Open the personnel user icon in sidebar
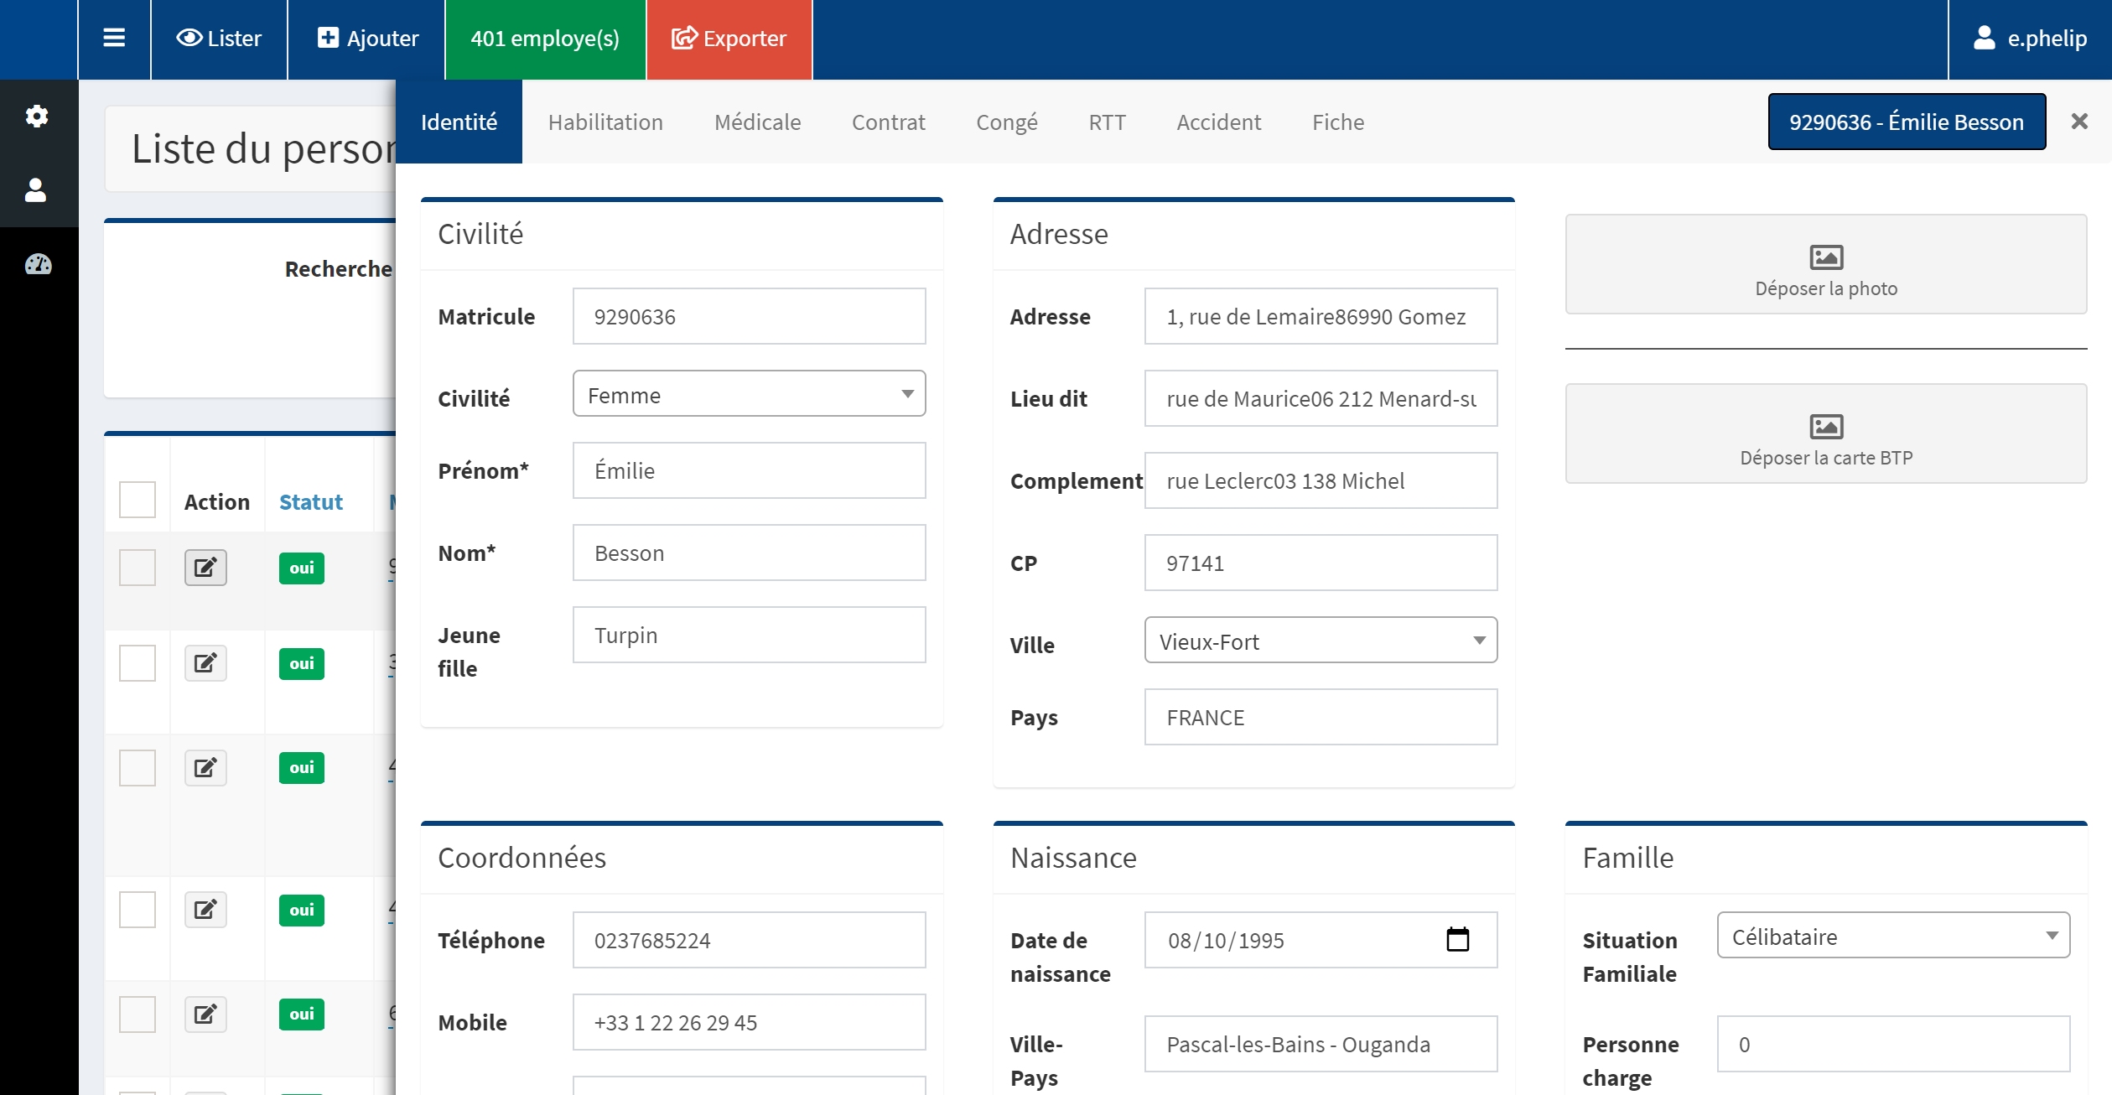The height and width of the screenshot is (1095, 2112). click(35, 189)
